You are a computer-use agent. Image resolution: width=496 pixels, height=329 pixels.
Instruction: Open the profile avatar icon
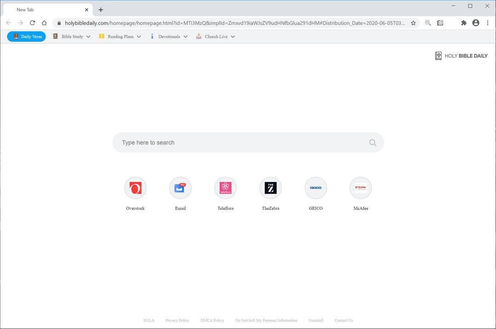tap(476, 23)
